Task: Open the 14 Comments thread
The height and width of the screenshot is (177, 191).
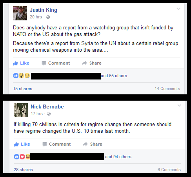Action: 167,88
